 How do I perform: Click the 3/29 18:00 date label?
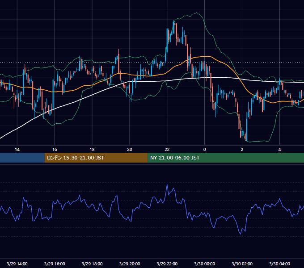[x=92, y=264]
